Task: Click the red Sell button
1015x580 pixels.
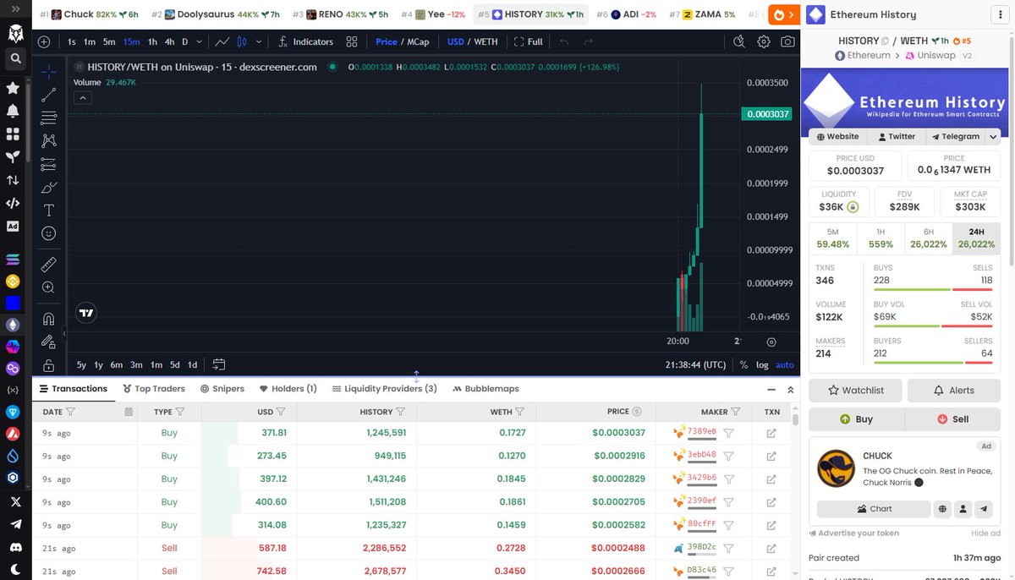Action: 952,419
